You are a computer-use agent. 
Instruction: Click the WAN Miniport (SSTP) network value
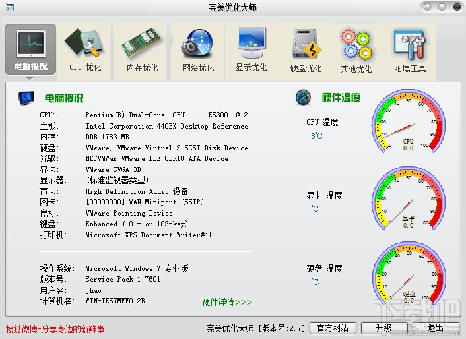(145, 202)
